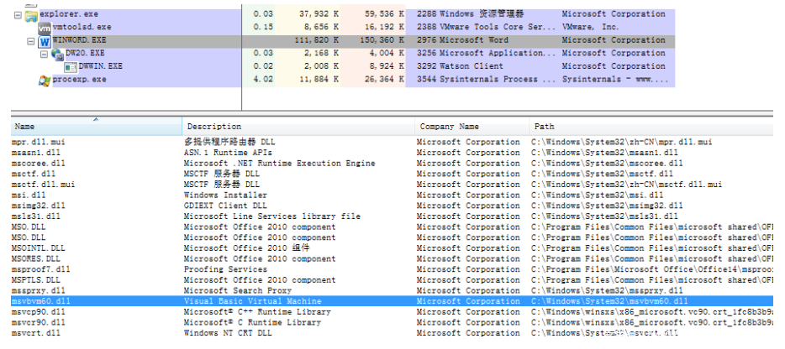Collapse the DW20.EXE process tree

45,53
